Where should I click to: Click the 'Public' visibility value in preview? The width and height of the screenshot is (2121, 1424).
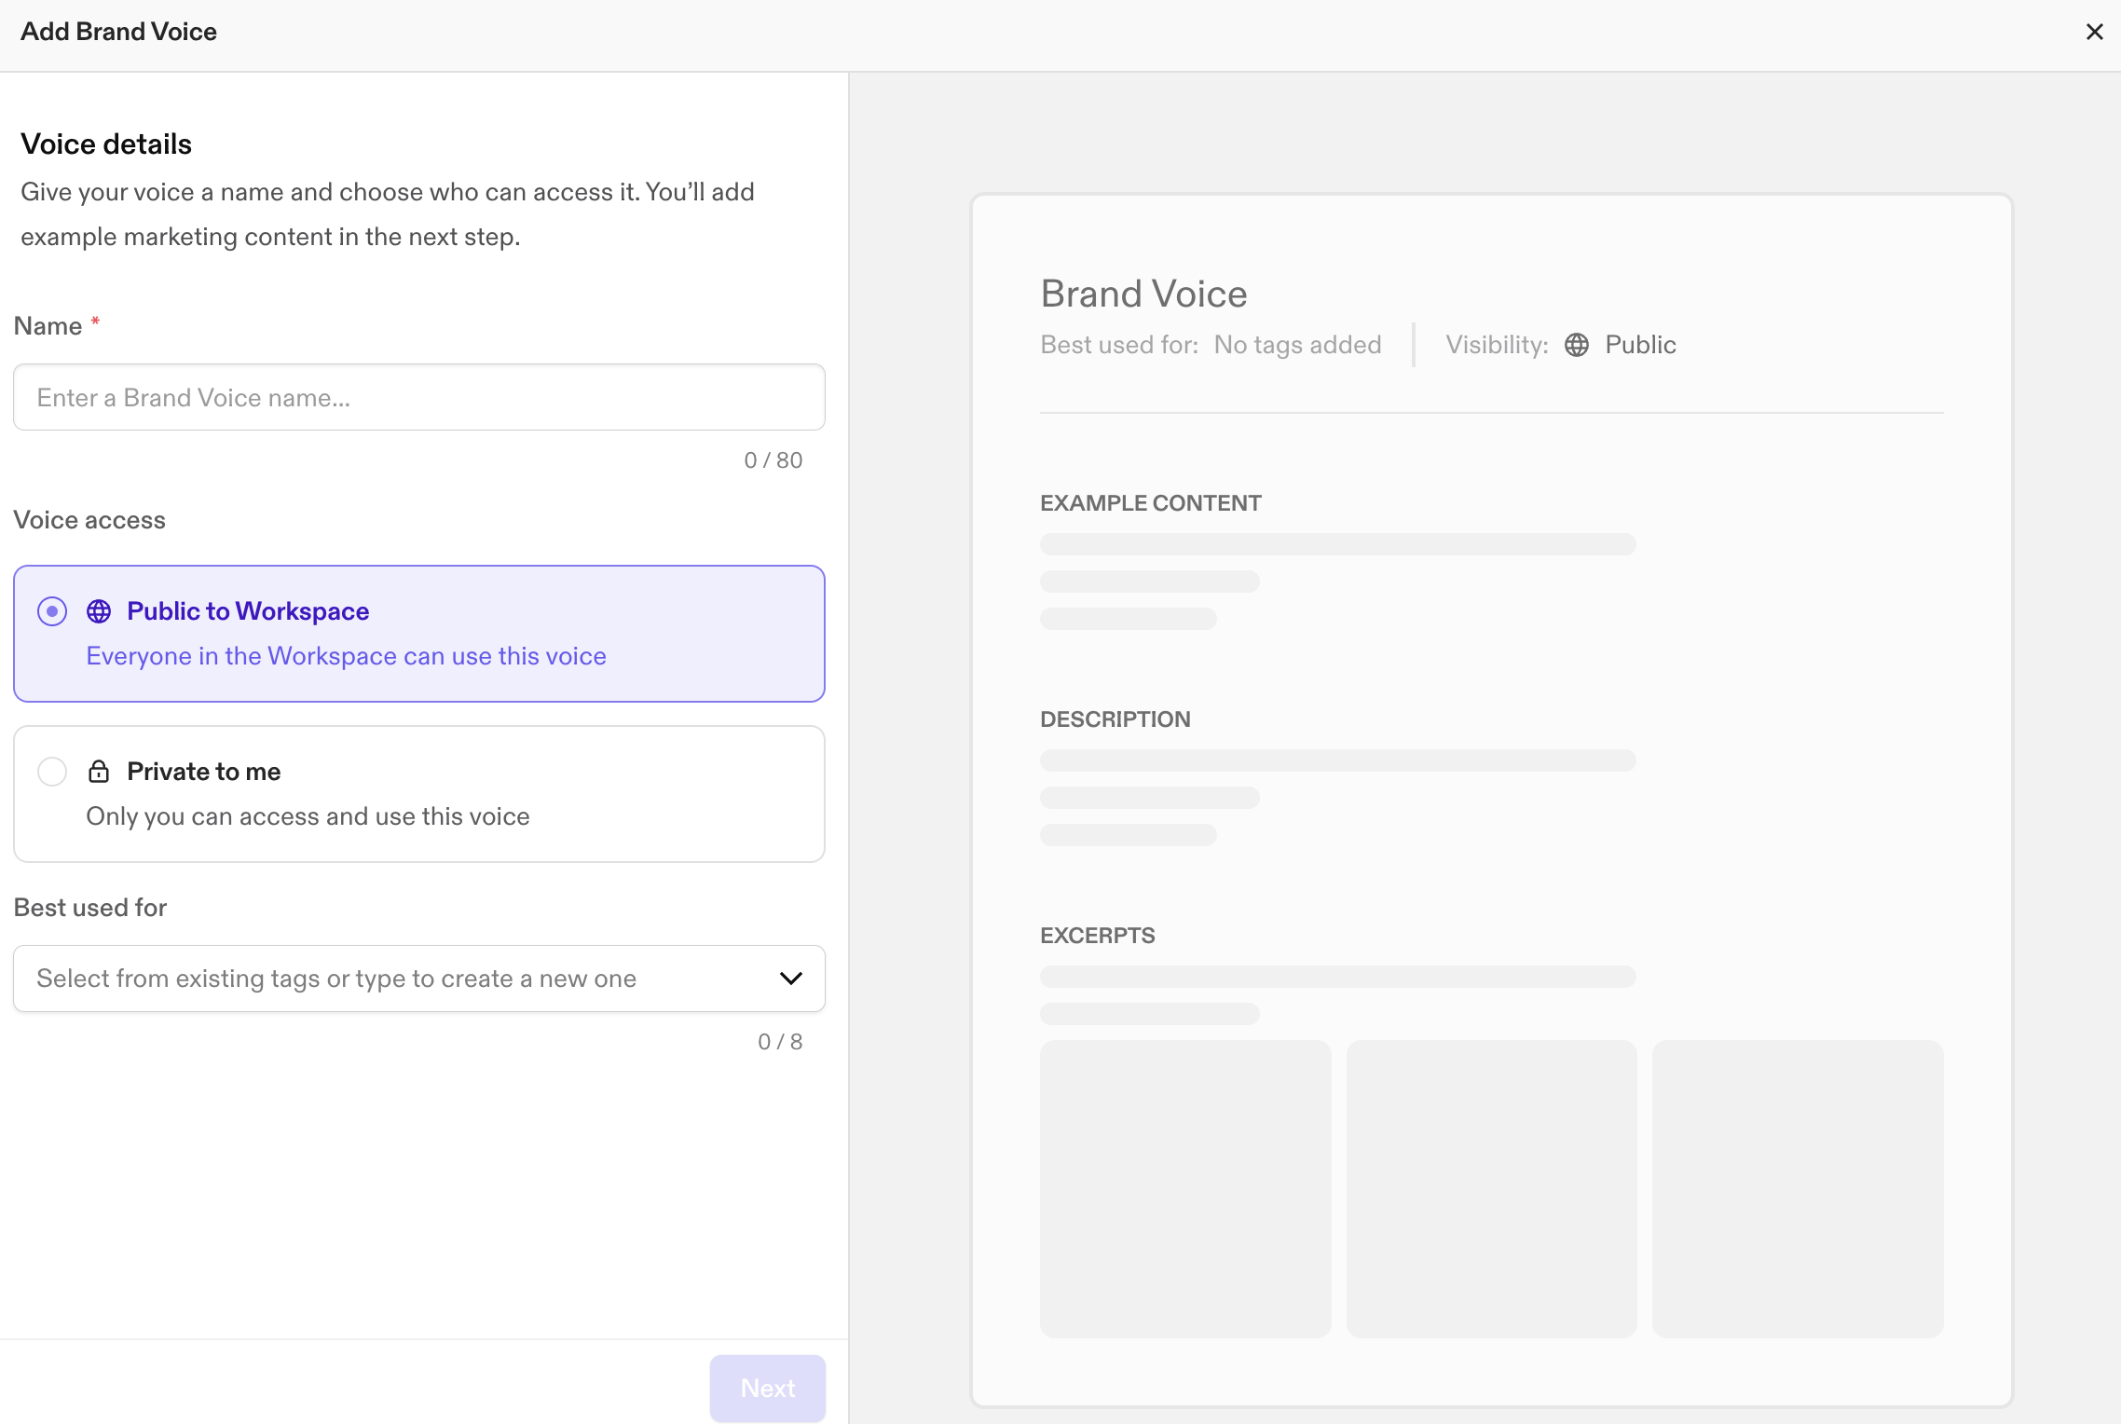pyautogui.click(x=1640, y=345)
